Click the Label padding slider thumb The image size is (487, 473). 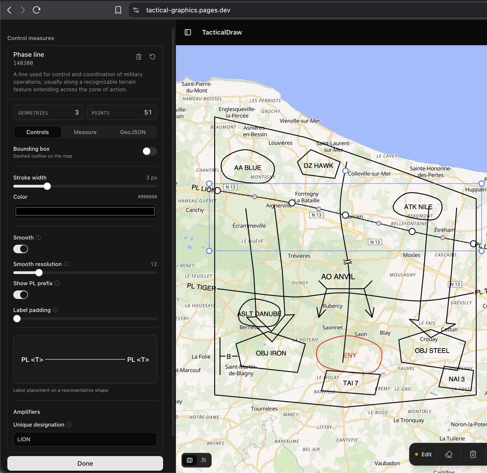[17, 319]
